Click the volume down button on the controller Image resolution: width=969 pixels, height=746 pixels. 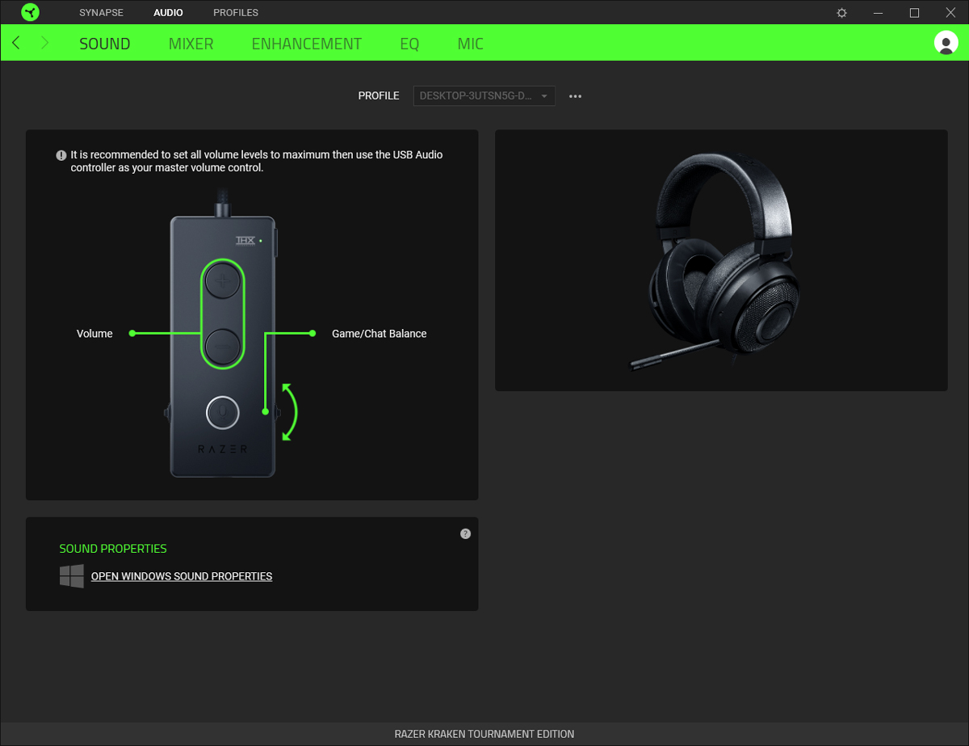pyautogui.click(x=222, y=345)
